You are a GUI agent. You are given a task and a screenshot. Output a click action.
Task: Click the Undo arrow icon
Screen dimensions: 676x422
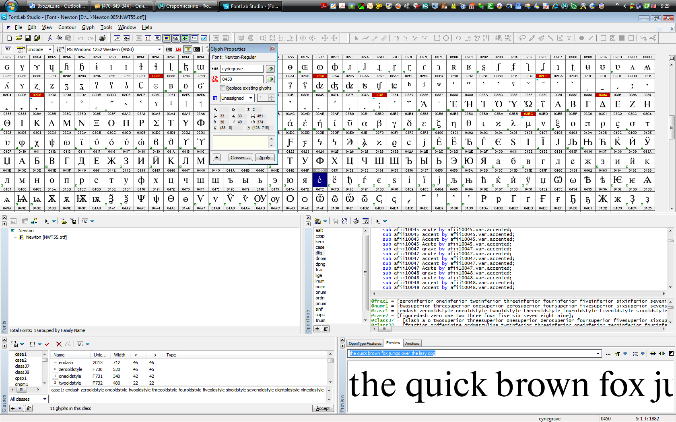pos(80,38)
